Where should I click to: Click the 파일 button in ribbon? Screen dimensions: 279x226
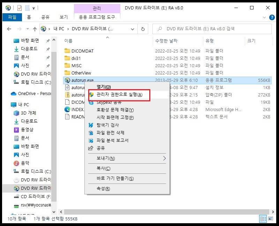click(x=12, y=17)
